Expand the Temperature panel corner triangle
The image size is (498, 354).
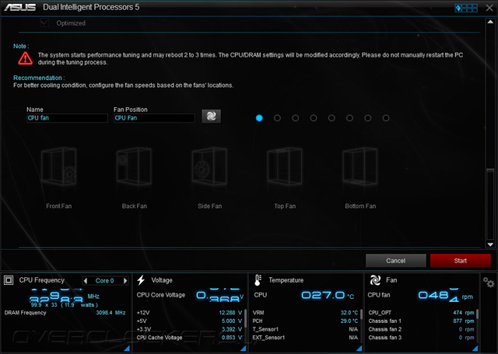click(359, 349)
